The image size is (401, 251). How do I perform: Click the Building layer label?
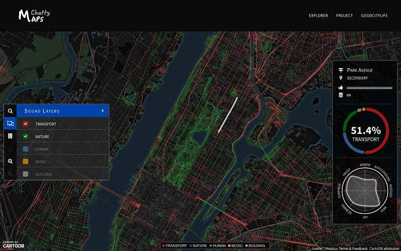[x=44, y=174]
